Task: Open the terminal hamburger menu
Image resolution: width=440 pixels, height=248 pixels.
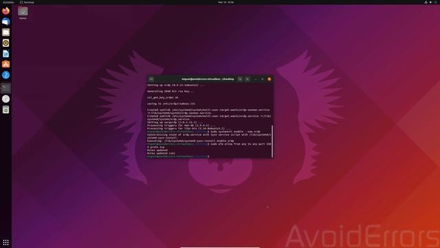Action: tap(247, 79)
